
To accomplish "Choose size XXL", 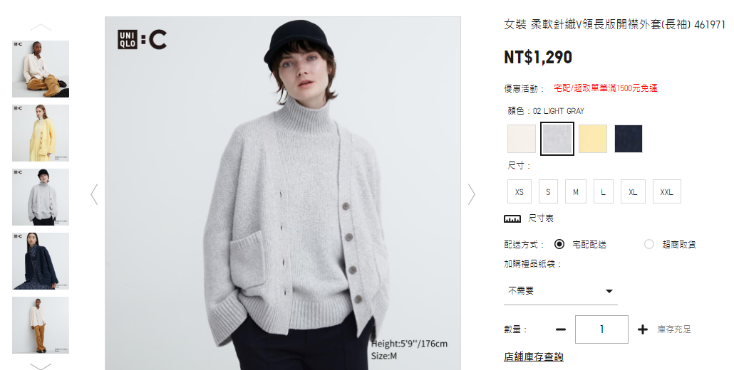I will 666,191.
